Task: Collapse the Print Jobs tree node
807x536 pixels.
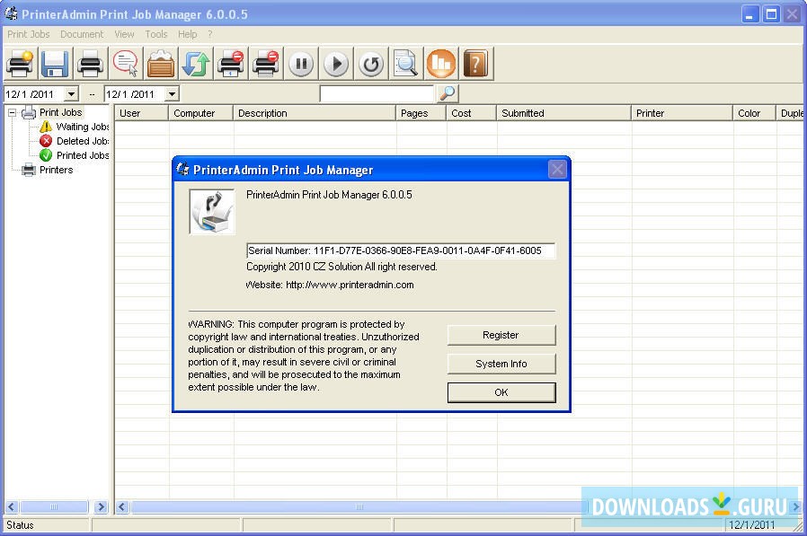Action: click(12, 112)
